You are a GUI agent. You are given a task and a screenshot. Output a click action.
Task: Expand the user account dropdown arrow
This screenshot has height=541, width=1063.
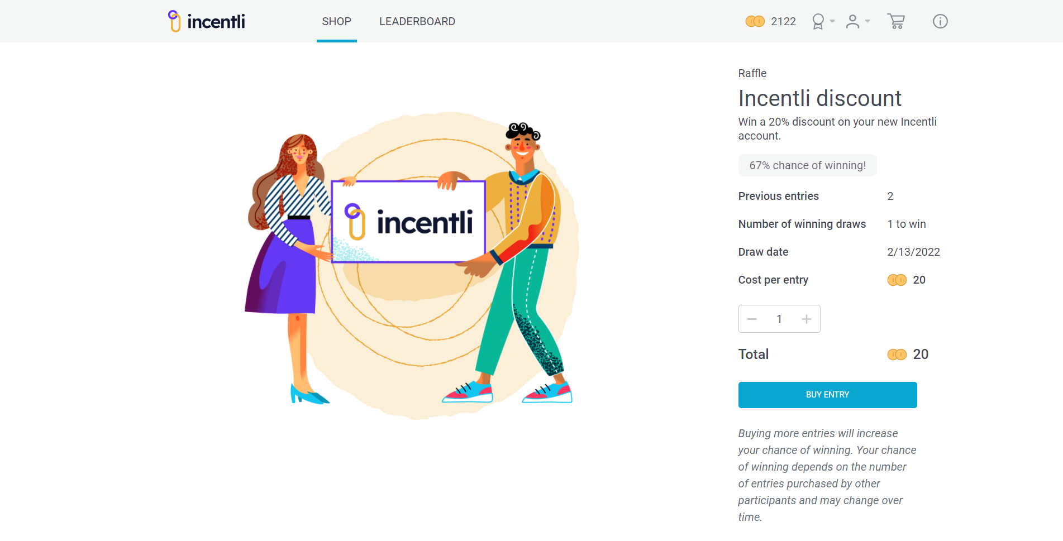[867, 21]
